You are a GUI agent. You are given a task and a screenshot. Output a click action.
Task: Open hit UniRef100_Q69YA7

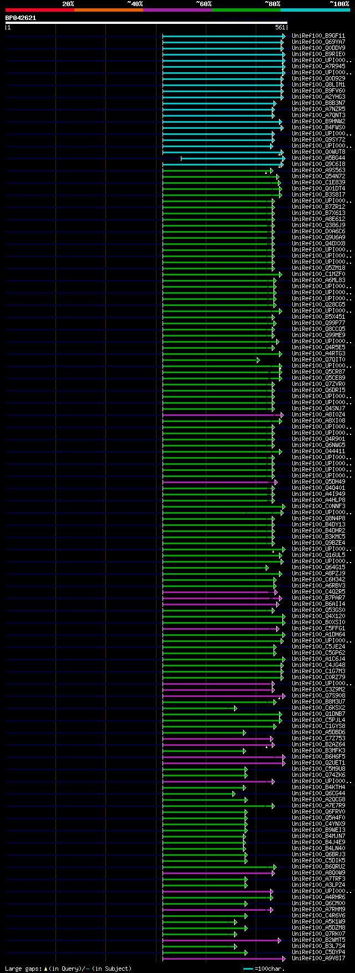click(x=318, y=42)
